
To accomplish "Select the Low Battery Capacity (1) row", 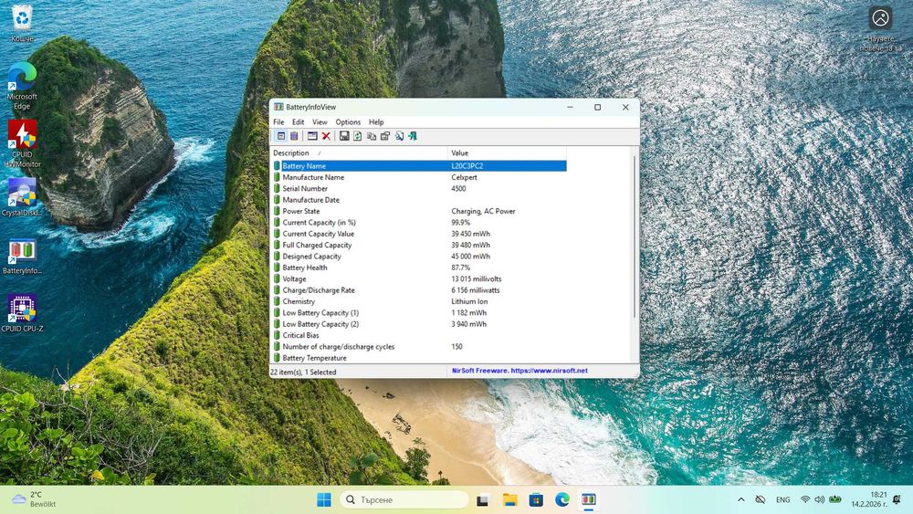I will pos(419,313).
